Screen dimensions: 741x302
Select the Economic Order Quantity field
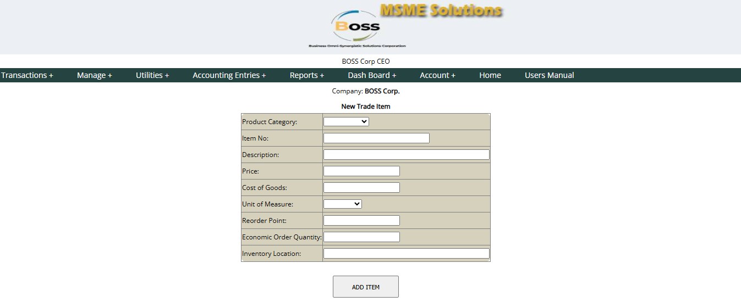click(361, 237)
